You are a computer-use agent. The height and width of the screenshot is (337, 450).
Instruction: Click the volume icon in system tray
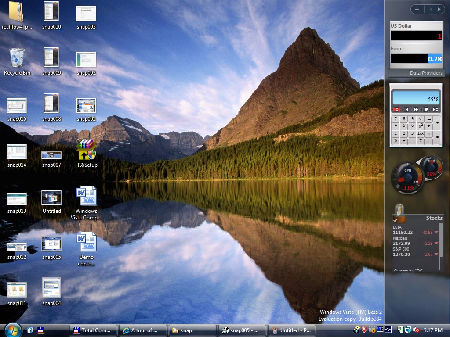tap(416, 330)
